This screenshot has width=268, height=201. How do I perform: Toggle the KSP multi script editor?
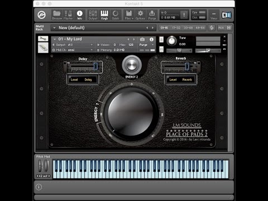point(212,28)
